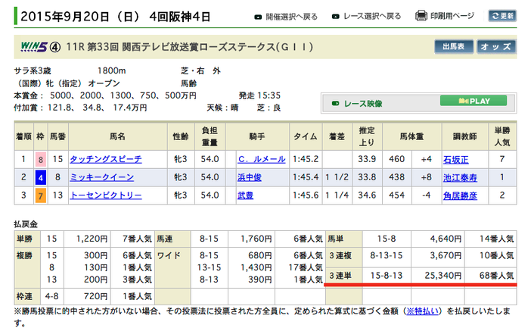Click the WIN5 logo icon
This screenshot has height=328, width=531.
pyautogui.click(x=34, y=46)
